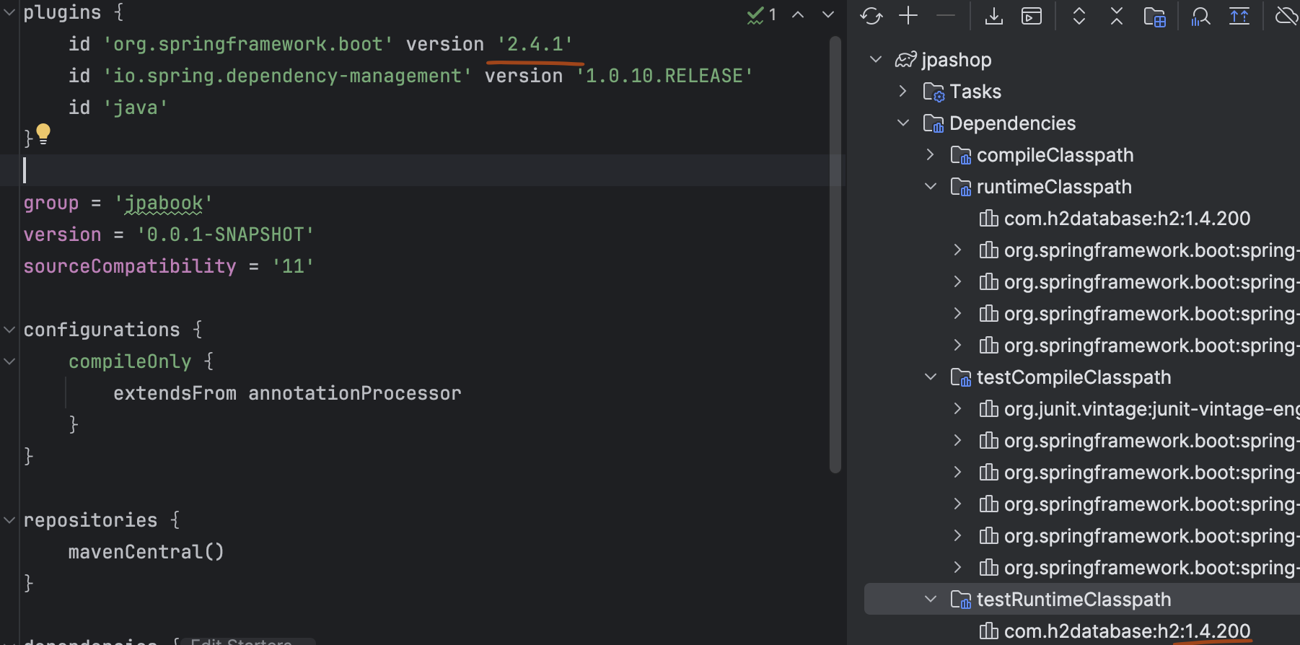This screenshot has height=645, width=1300.
Task: Expand the org.junit.vintage dependency chevron
Action: click(958, 409)
